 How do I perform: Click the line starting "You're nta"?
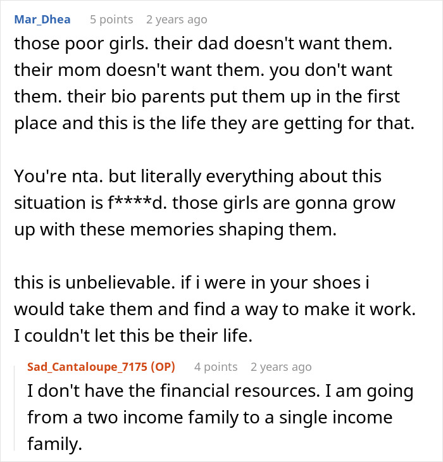(197, 177)
